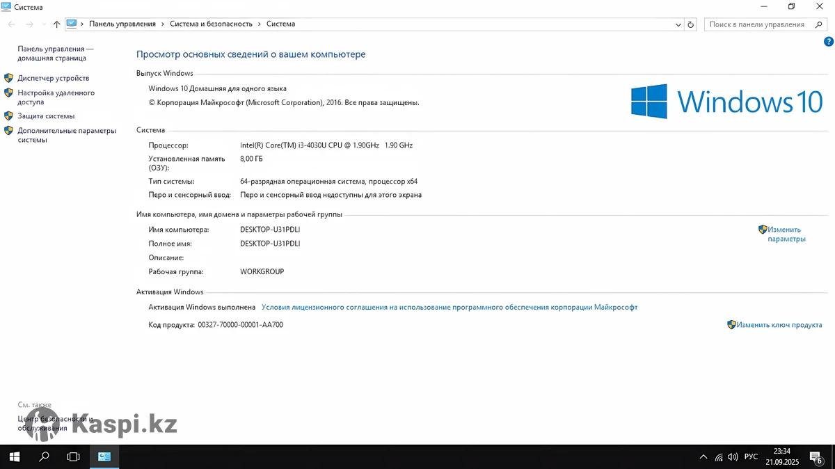Click the back navigation arrow
Screen dimensions: 835x469
point(12,24)
